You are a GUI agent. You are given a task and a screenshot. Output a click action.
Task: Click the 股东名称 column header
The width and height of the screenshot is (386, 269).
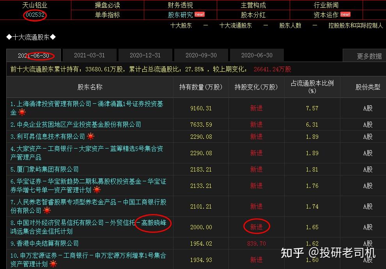click(x=90, y=87)
